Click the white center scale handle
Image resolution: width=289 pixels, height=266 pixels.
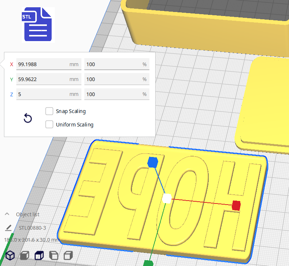tap(167, 198)
